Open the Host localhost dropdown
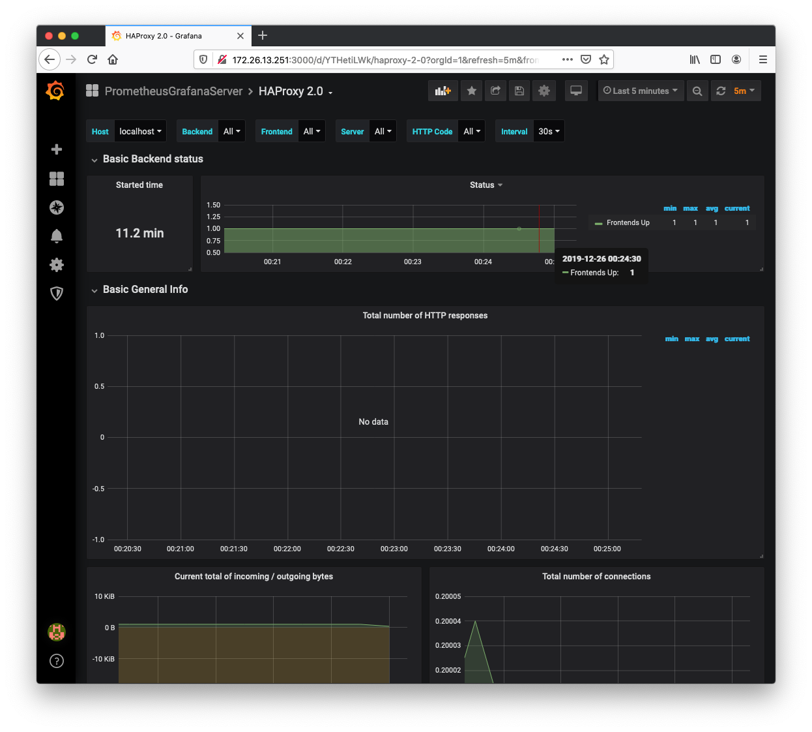The width and height of the screenshot is (812, 732). (140, 130)
